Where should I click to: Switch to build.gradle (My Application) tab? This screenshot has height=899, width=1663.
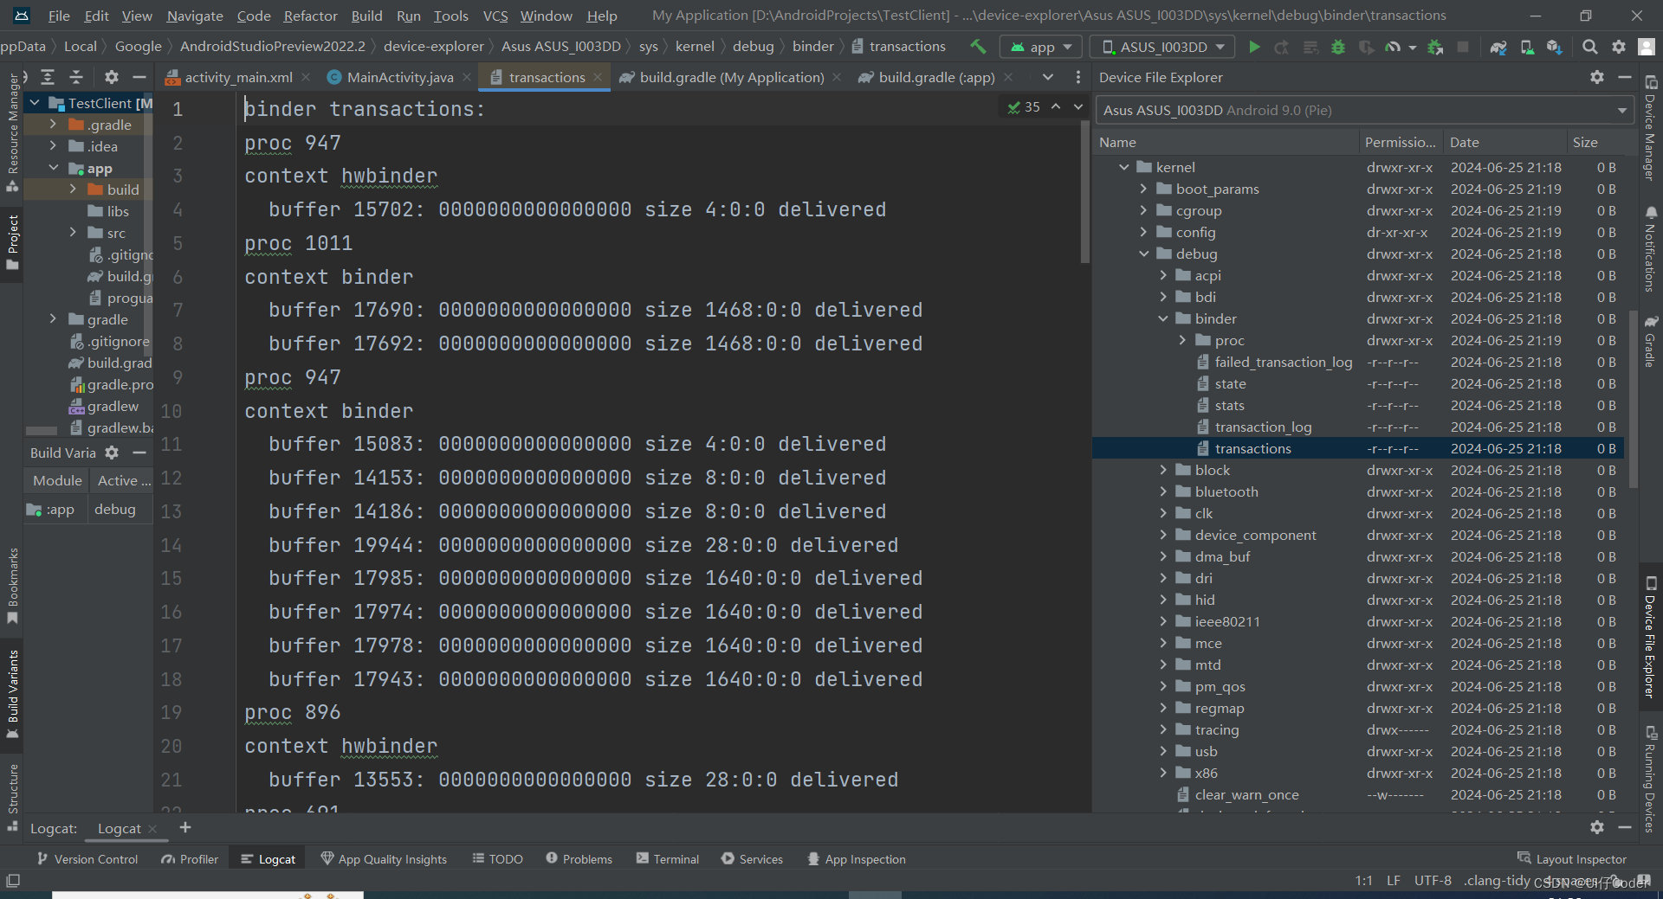click(731, 77)
